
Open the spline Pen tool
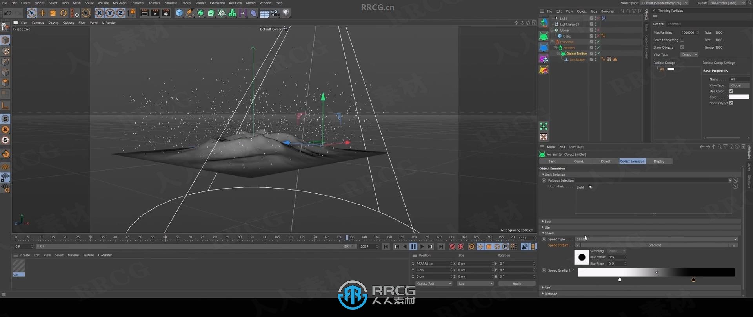point(190,13)
